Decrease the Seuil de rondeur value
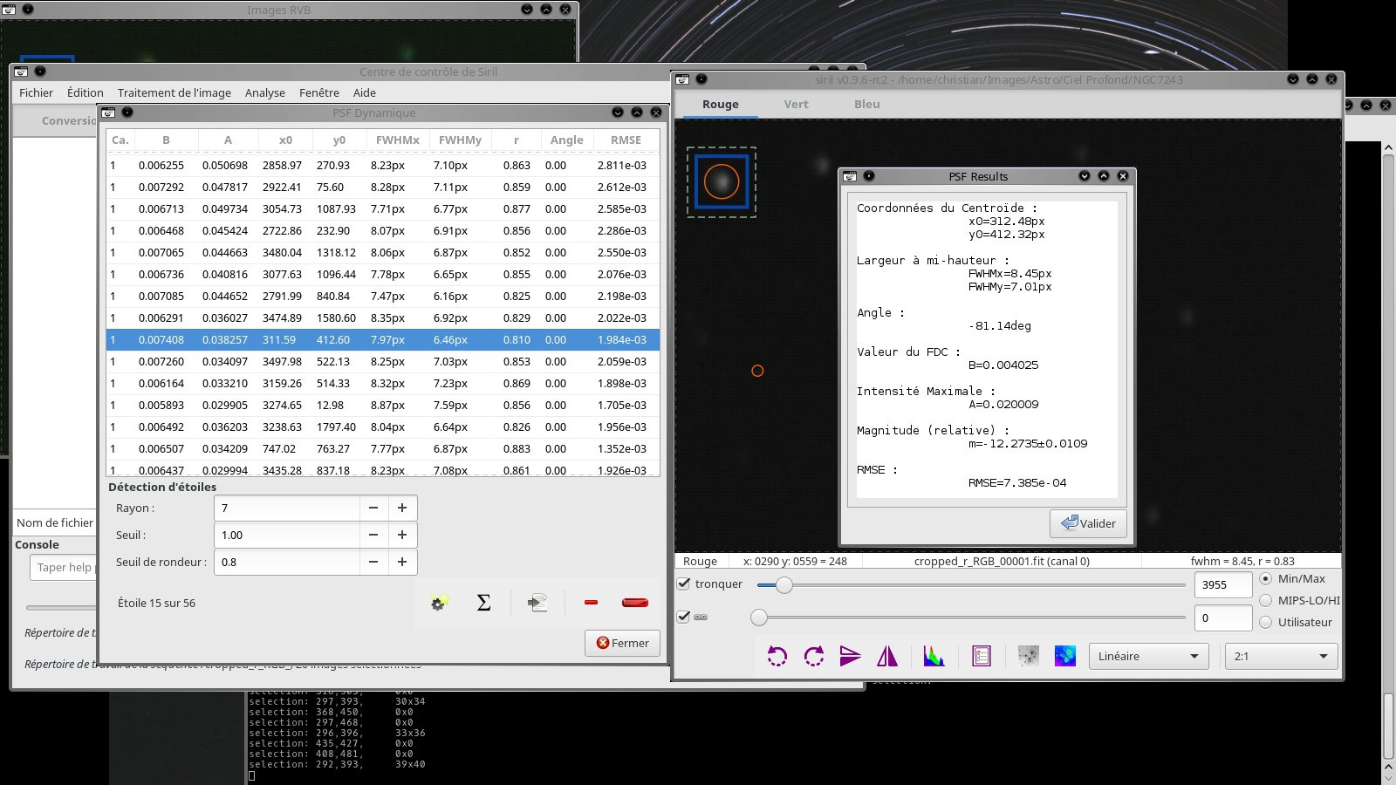1396x785 pixels. pyautogui.click(x=373, y=562)
